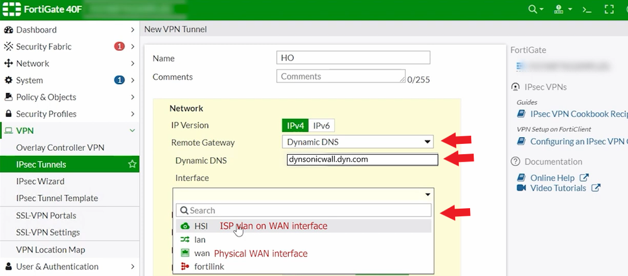Image resolution: width=628 pixels, height=276 pixels.
Task: Open Configuring an IPsec VPN link
Action: tap(579, 141)
